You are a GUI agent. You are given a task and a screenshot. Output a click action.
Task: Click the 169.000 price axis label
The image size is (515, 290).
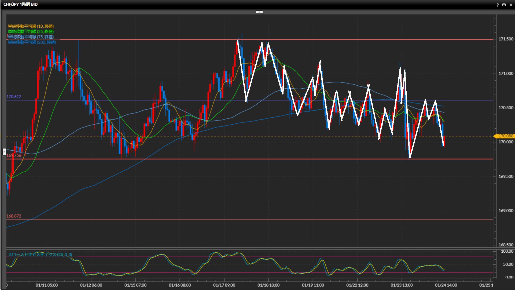506,211
